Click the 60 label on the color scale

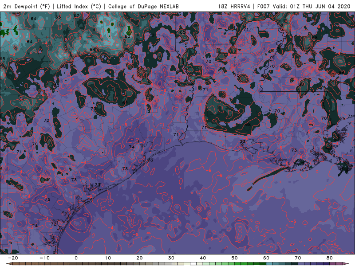point(266,258)
